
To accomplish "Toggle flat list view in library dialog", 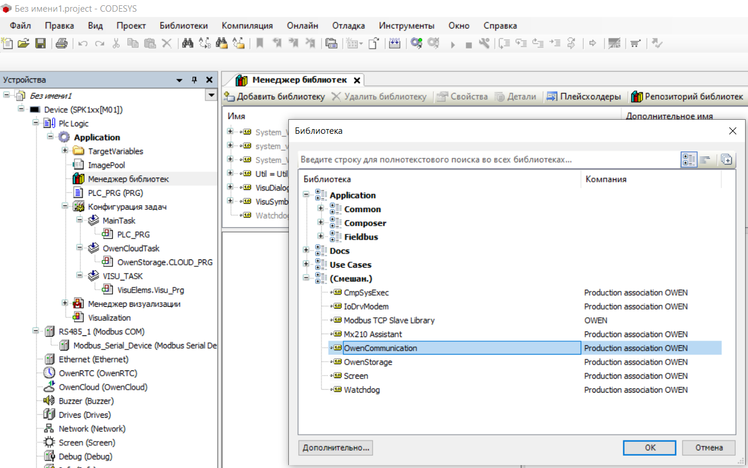I will pyautogui.click(x=705, y=160).
